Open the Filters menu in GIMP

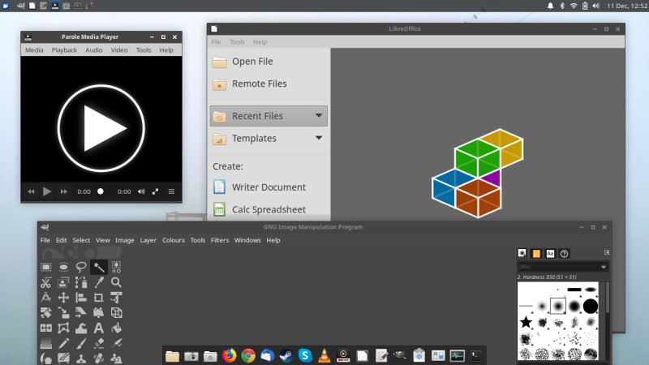tap(220, 240)
